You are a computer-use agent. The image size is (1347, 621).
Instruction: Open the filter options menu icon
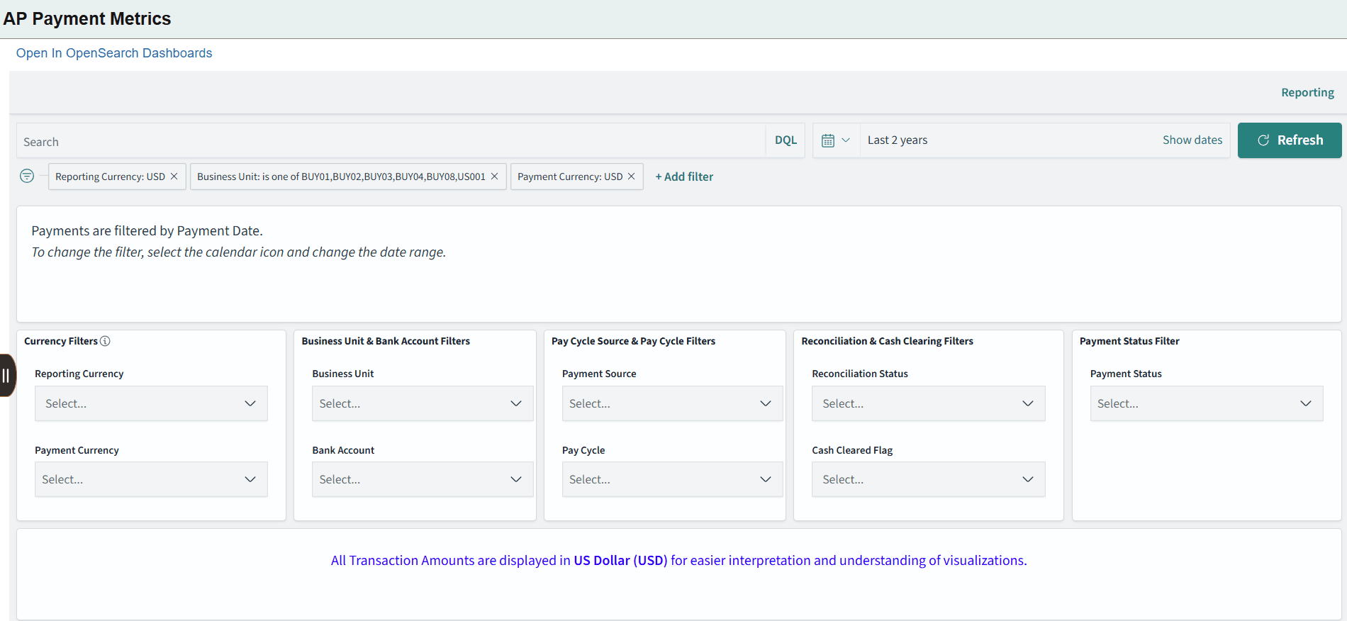click(27, 176)
